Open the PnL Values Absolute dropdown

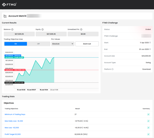pos(63,44)
